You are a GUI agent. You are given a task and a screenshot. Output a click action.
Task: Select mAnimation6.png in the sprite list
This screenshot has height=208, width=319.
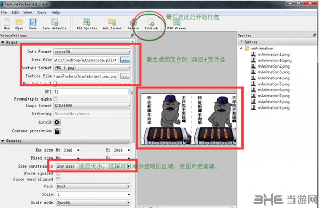tap(273, 90)
